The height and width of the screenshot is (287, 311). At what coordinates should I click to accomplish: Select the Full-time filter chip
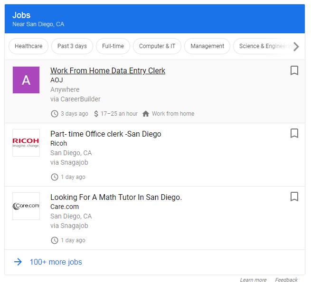[113, 46]
